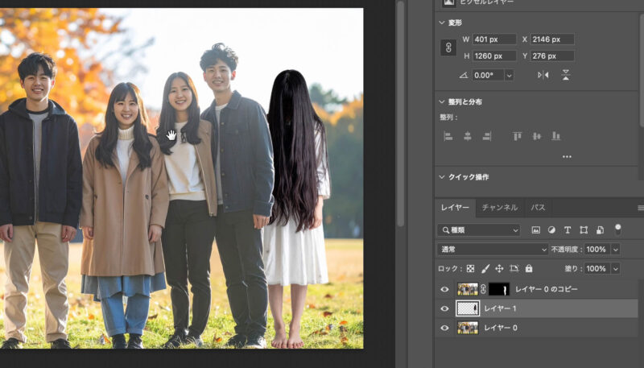This screenshot has height=368, width=644.
Task: Lock image pixels brush icon
Action: click(x=485, y=269)
